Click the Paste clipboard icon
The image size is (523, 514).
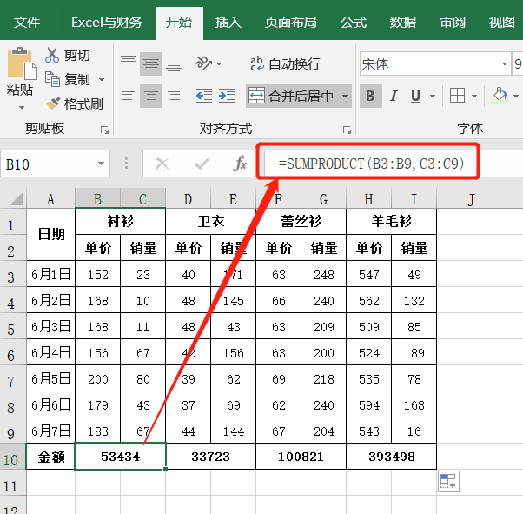coord(22,63)
